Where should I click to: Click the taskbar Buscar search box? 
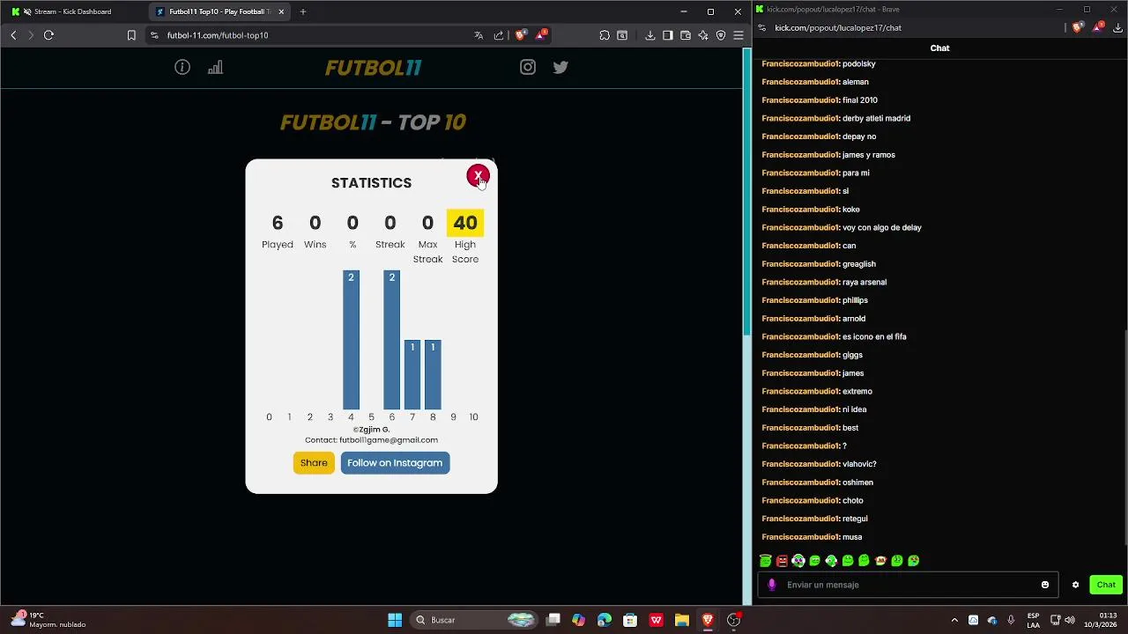(x=476, y=620)
